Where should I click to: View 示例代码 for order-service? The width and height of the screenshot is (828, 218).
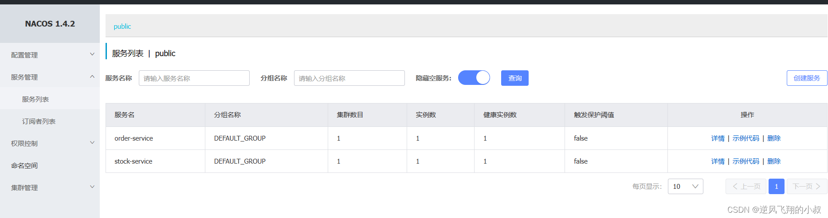point(746,138)
